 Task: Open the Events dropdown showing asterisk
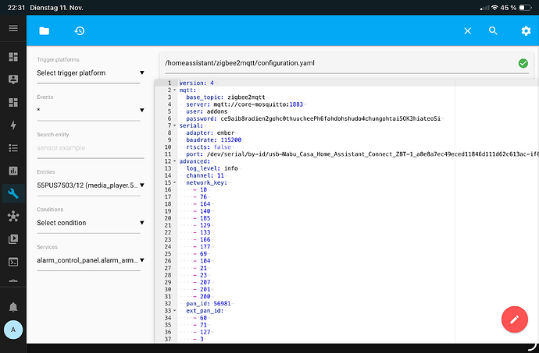point(91,110)
